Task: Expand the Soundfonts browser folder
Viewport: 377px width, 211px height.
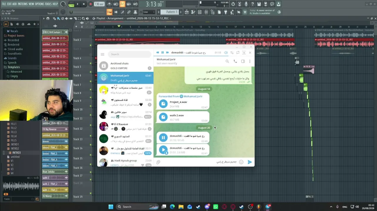Action: click(14, 54)
